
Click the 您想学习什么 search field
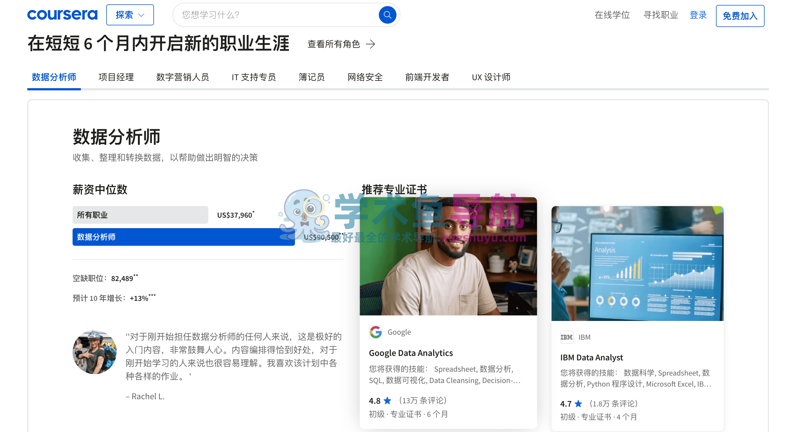click(275, 15)
